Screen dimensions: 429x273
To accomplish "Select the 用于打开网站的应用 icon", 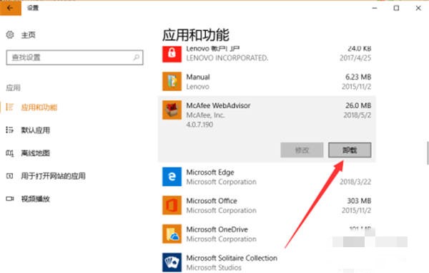I will click(x=9, y=176).
